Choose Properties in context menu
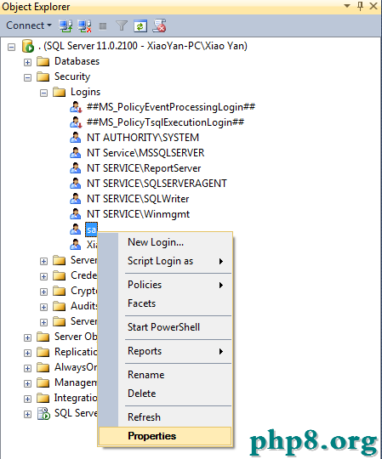Viewport: 382px width, 459px height. point(165,436)
